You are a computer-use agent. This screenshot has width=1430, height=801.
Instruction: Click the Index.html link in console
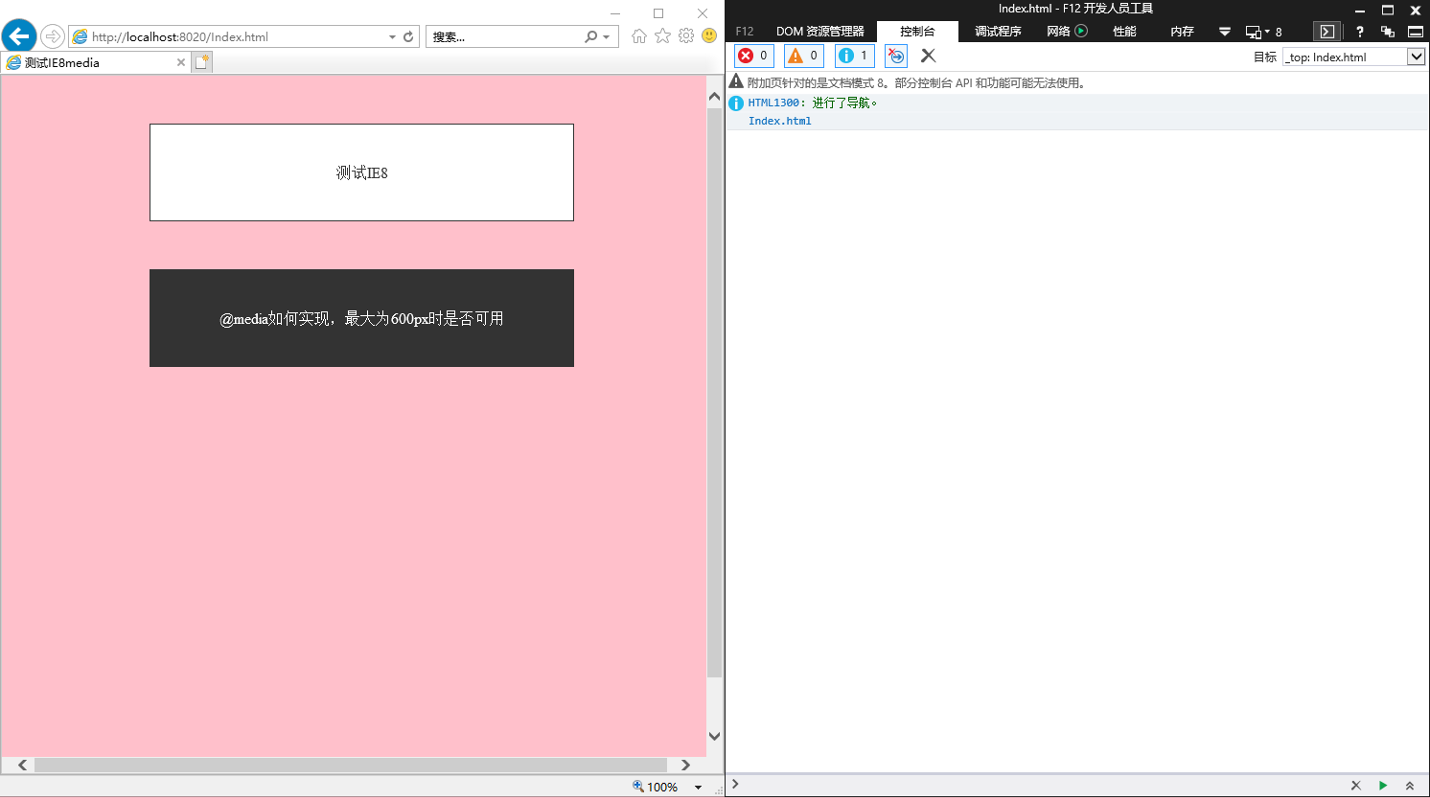click(x=779, y=121)
